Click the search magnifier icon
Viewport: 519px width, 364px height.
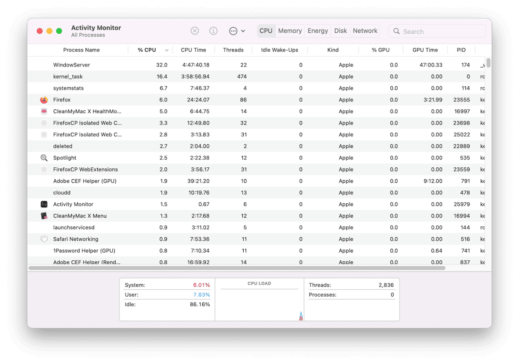click(397, 31)
